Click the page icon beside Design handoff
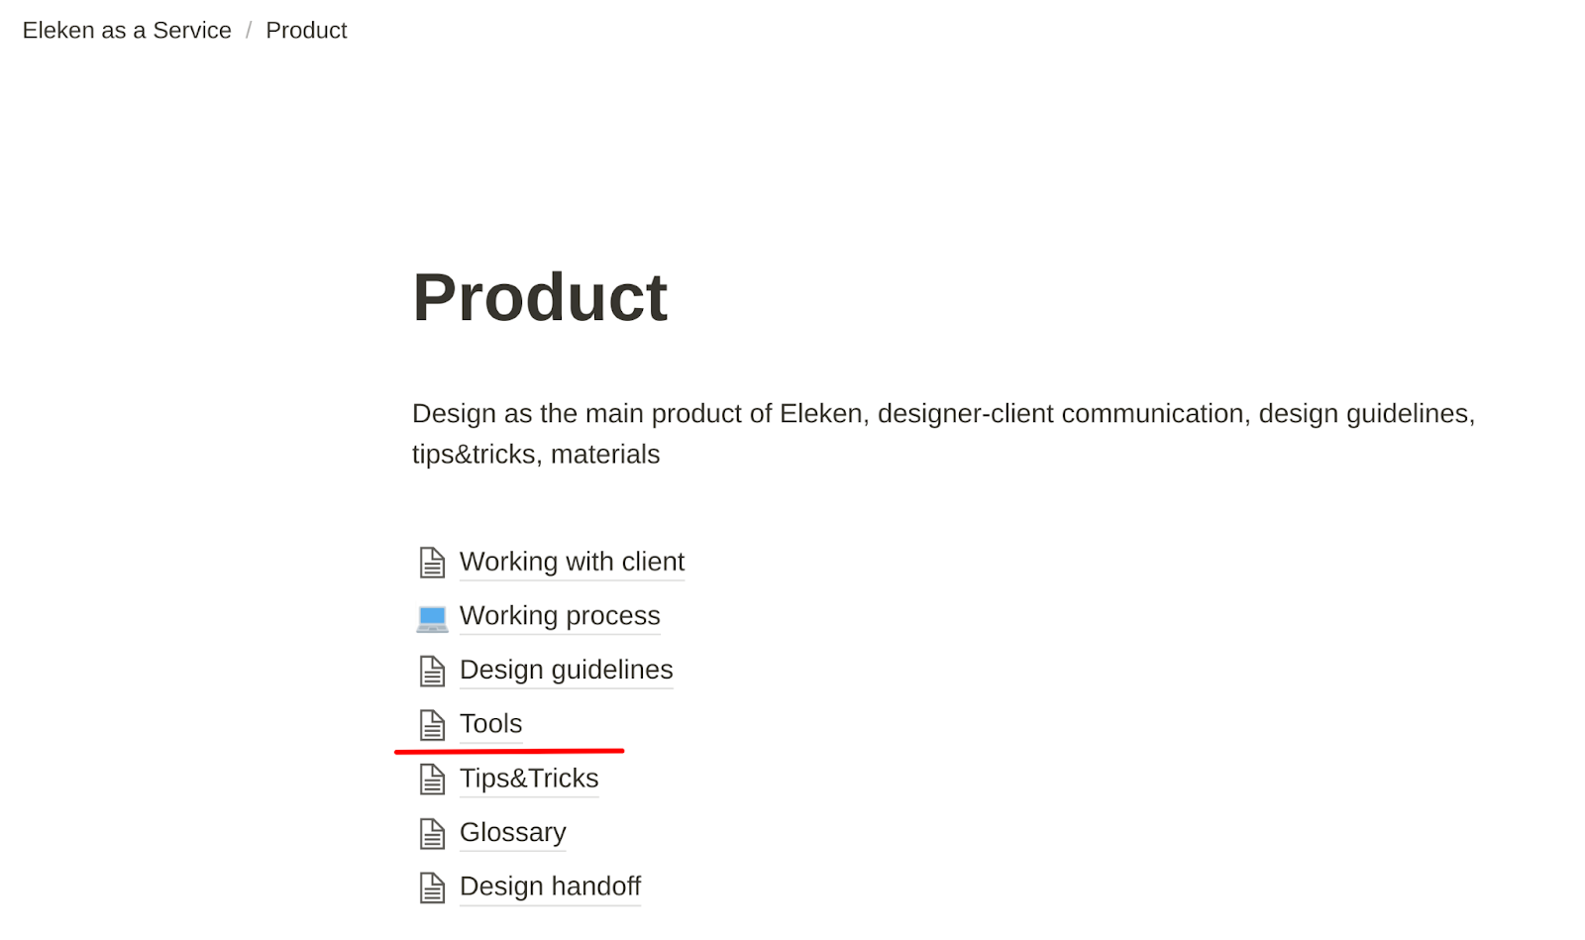Image resolution: width=1585 pixels, height=940 pixels. click(432, 888)
